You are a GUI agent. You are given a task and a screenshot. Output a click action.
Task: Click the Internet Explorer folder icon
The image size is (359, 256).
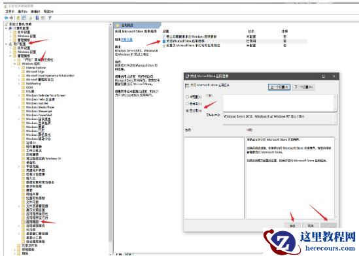pos(23,68)
